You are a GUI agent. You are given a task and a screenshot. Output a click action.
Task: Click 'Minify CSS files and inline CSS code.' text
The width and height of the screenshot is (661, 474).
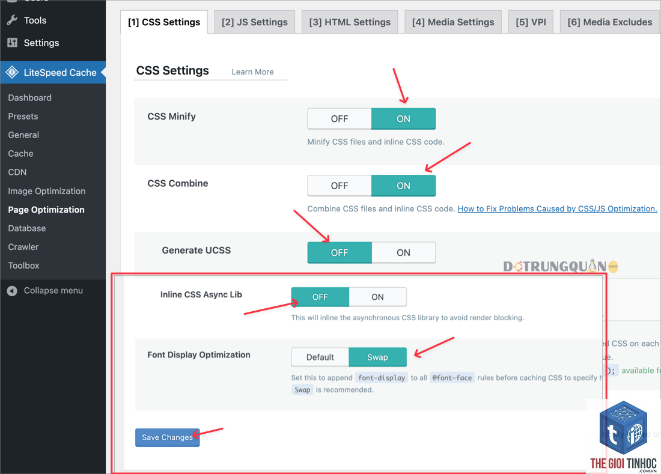coord(376,142)
